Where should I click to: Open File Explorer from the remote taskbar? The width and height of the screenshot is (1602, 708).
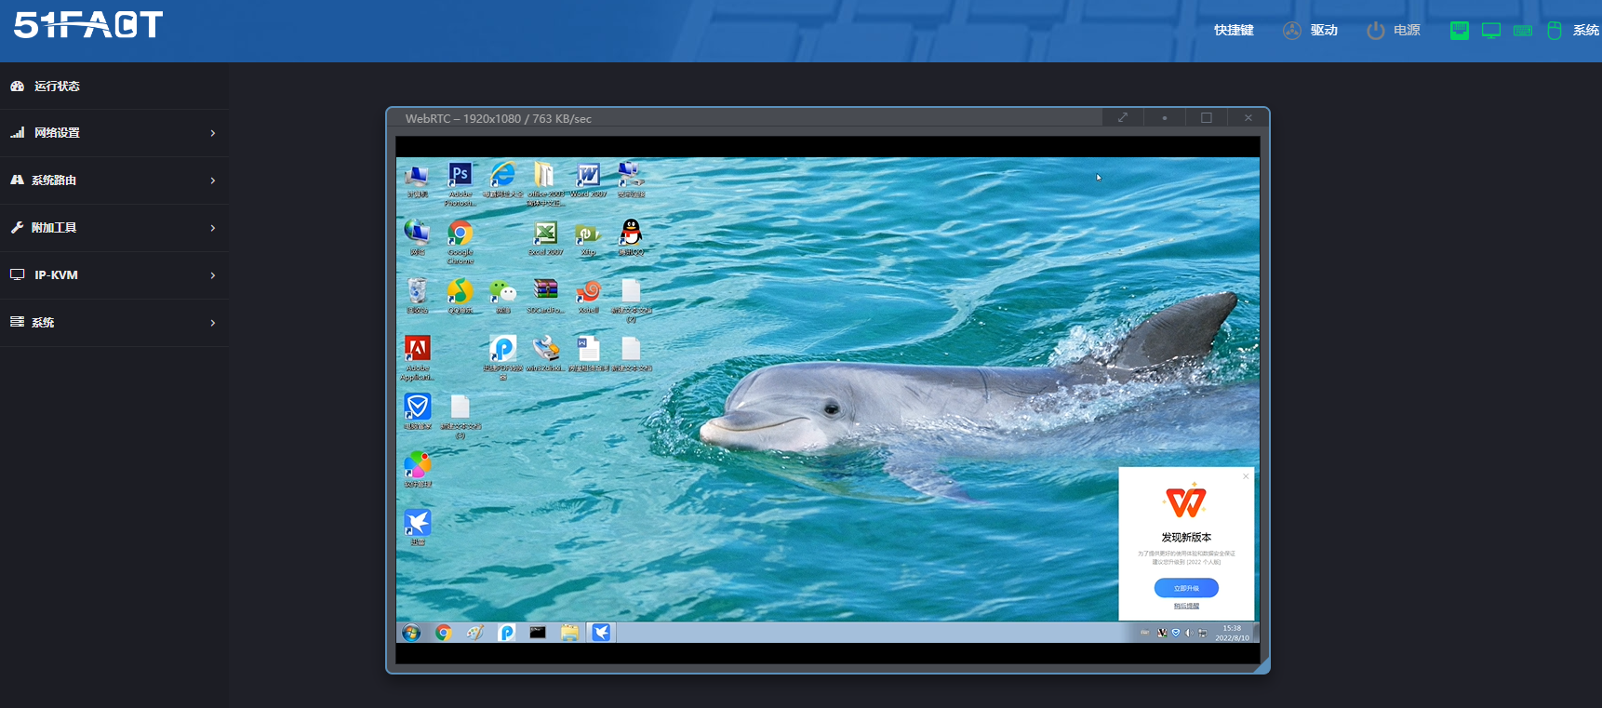[x=569, y=633]
